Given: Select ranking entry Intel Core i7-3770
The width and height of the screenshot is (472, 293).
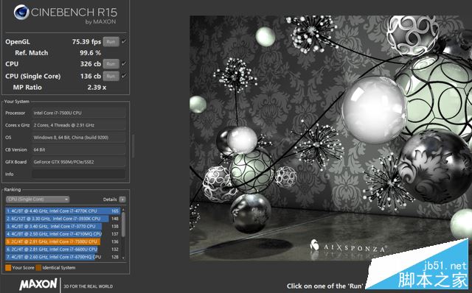Looking at the screenshot, I should 63,226.
